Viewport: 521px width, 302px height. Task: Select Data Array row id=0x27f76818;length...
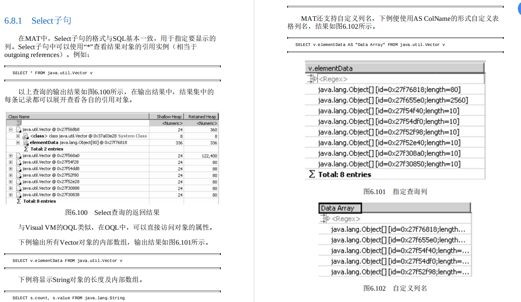click(395, 229)
